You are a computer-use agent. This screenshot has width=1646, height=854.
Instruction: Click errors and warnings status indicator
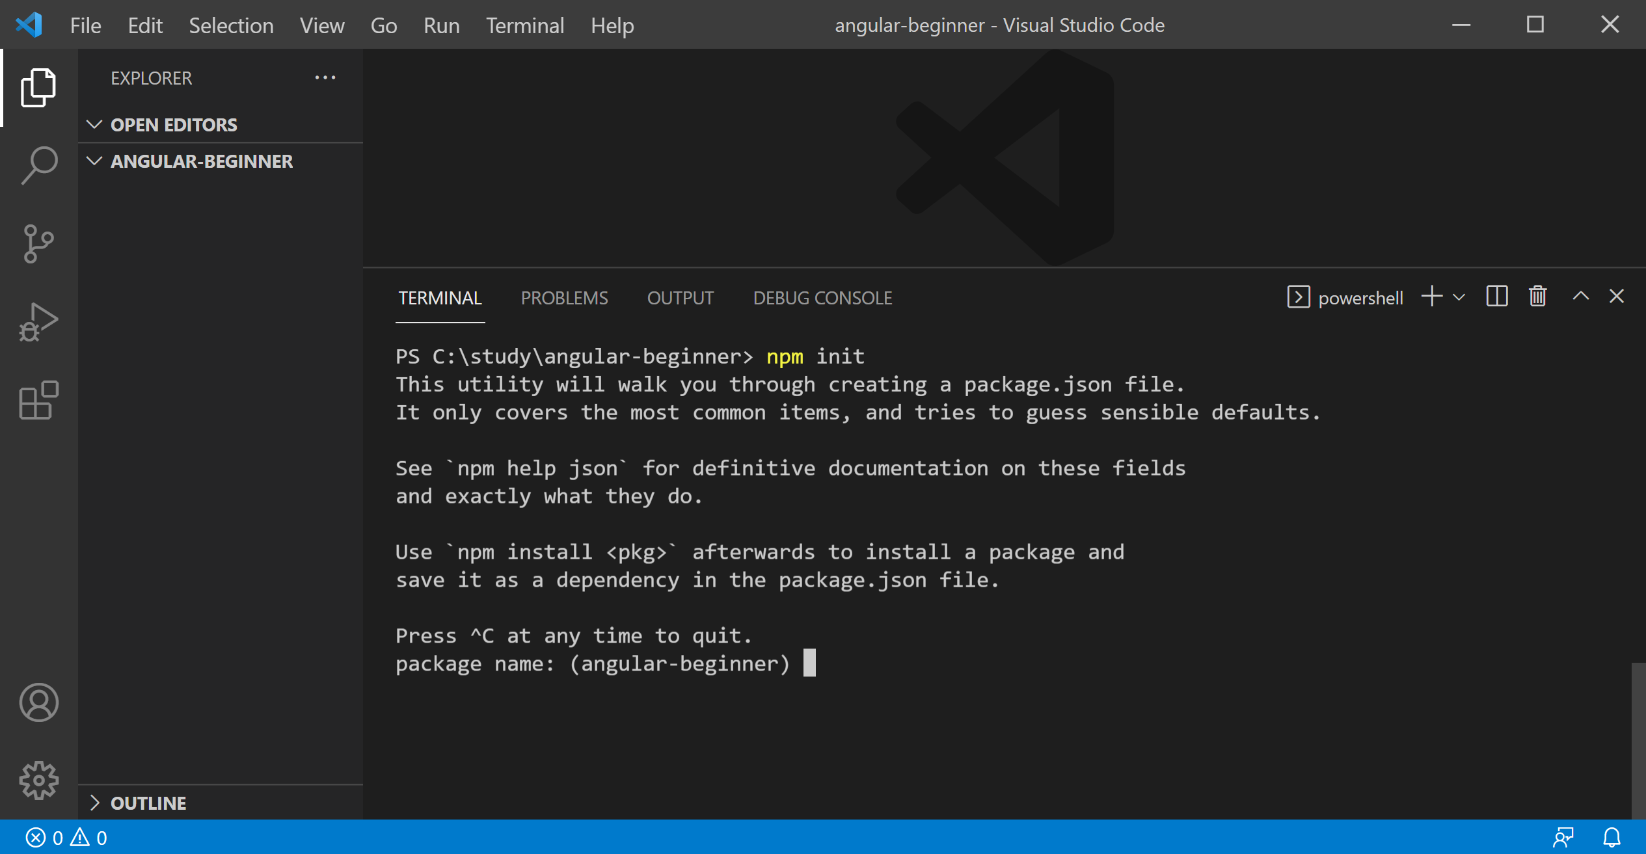66,837
